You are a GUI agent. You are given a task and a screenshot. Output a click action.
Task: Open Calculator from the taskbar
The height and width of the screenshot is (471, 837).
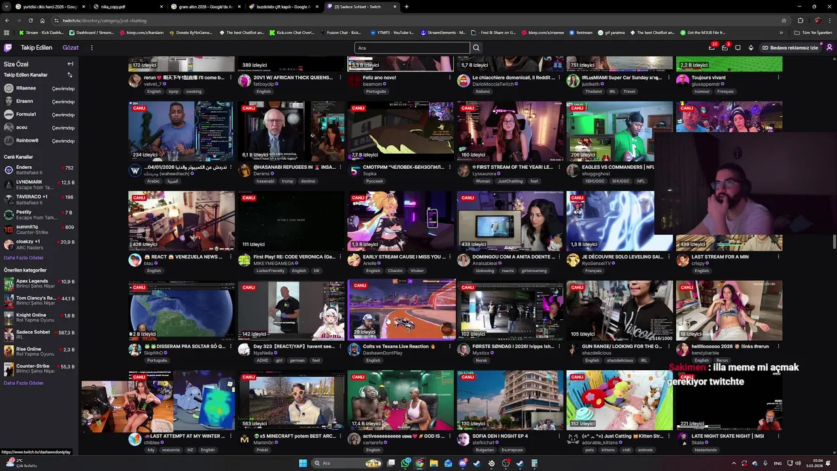point(534,463)
